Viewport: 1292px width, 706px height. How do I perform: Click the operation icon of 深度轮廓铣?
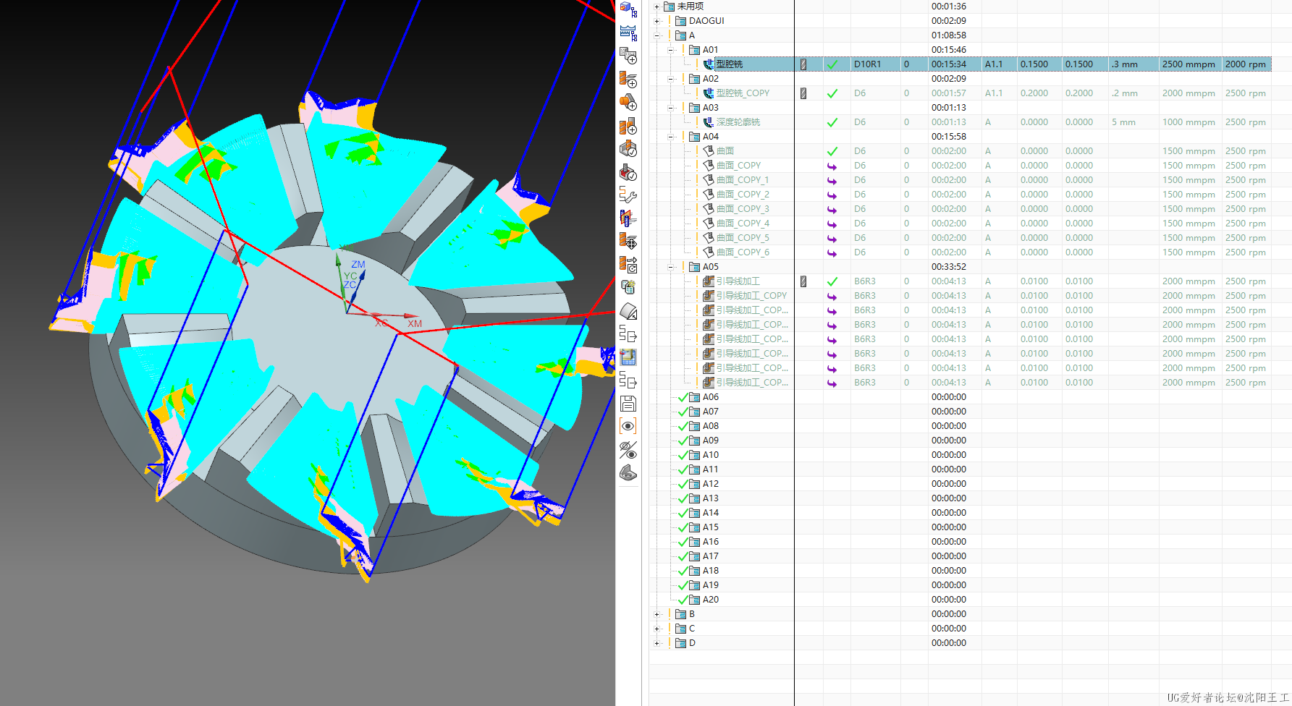tap(709, 122)
